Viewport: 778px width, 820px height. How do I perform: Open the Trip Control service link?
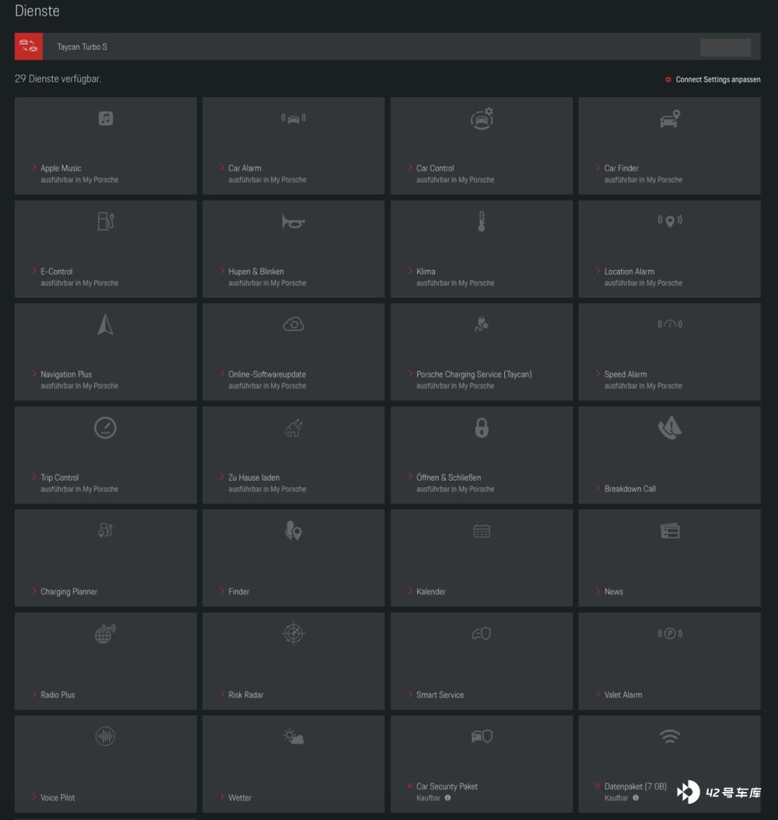pyautogui.click(x=60, y=478)
